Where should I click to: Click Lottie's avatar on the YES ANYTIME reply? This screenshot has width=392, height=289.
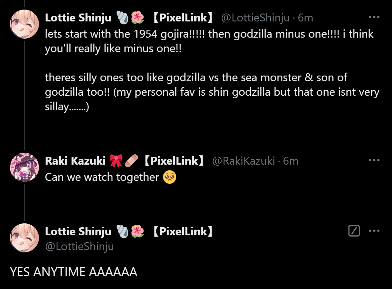pos(24,238)
